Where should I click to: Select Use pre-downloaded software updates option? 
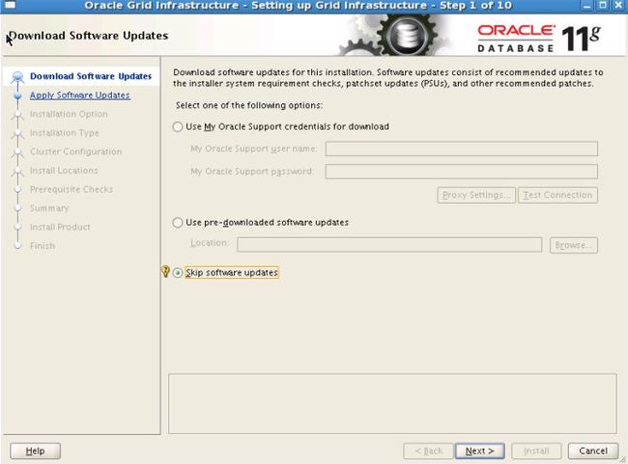click(x=178, y=223)
